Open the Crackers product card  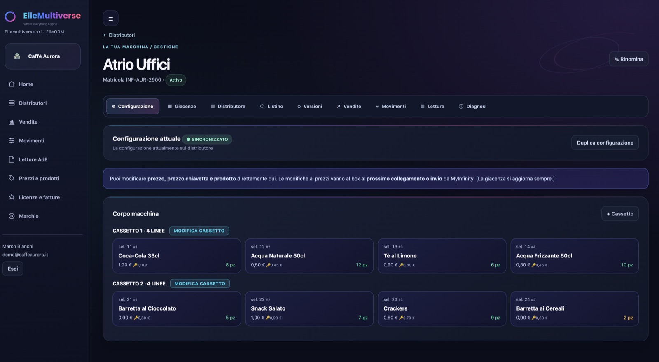coord(442,308)
